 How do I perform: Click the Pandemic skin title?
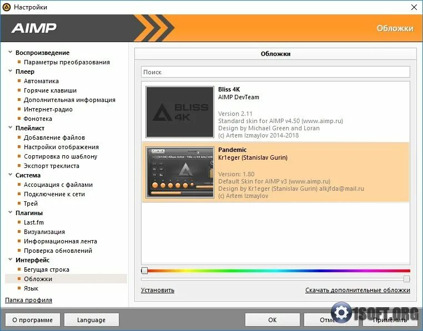click(232, 150)
